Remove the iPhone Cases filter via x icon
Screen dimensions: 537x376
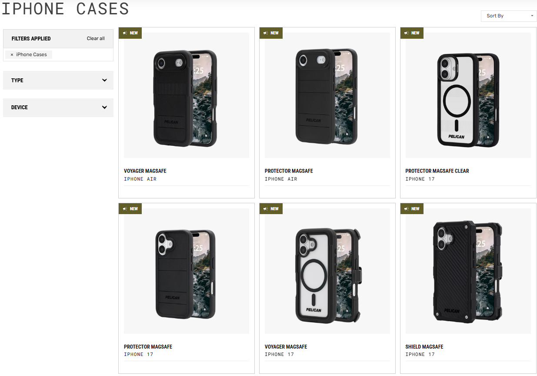click(12, 55)
